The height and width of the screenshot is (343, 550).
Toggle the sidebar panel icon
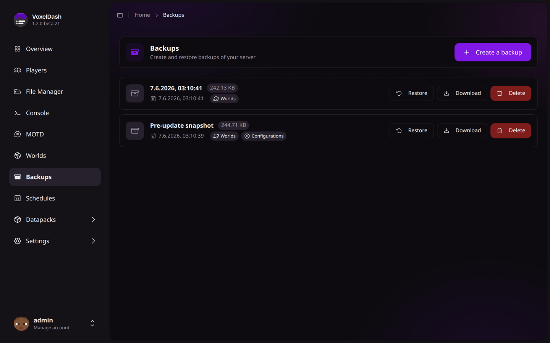[120, 15]
